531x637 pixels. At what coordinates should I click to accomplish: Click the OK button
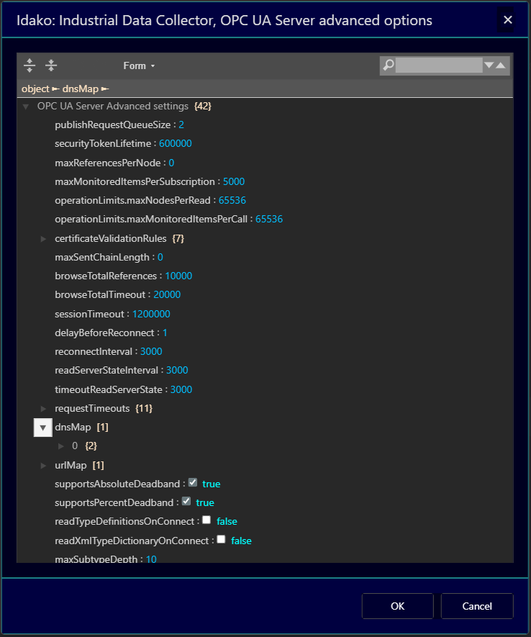397,606
